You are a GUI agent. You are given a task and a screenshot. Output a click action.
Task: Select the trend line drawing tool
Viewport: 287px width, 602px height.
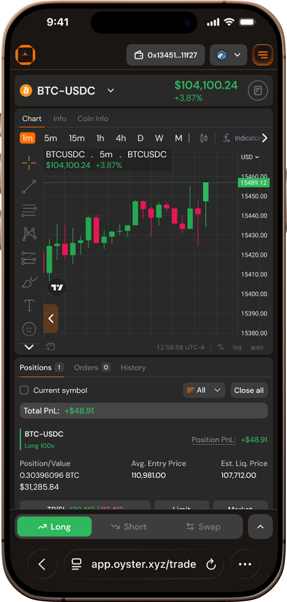(x=29, y=187)
